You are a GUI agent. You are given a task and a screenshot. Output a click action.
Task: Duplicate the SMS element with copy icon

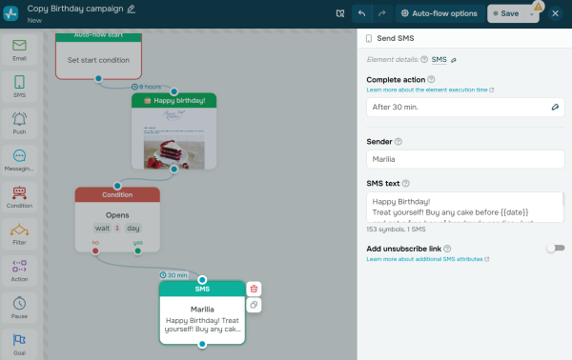tap(254, 305)
